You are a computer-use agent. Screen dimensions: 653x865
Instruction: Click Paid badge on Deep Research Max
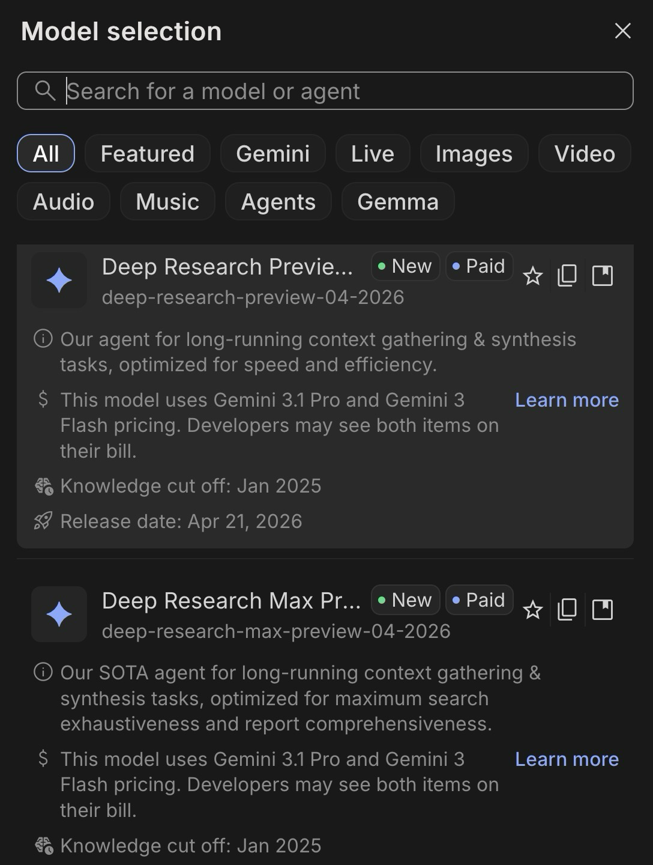coord(479,600)
